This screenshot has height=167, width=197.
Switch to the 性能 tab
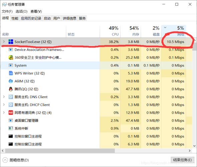tap(15, 18)
